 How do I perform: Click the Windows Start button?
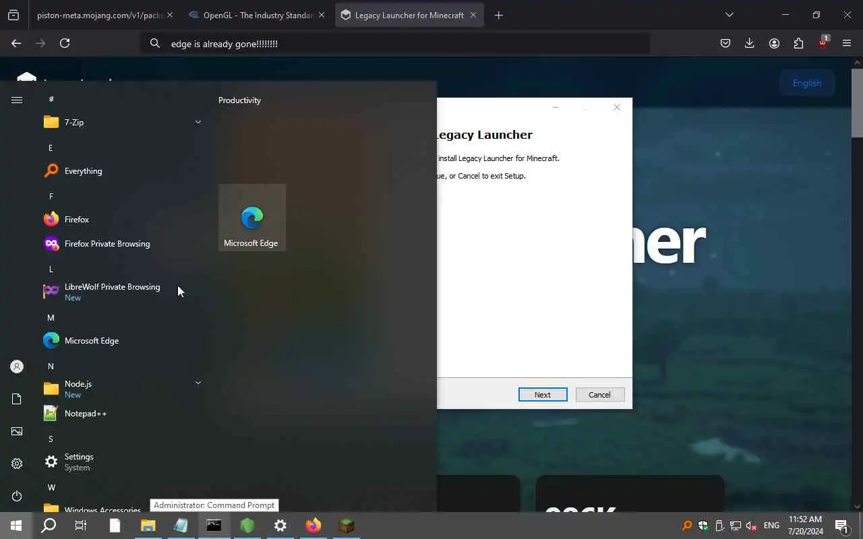[x=16, y=526]
